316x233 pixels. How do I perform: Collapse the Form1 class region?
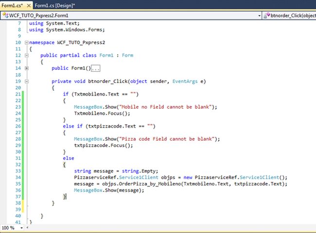(27, 55)
